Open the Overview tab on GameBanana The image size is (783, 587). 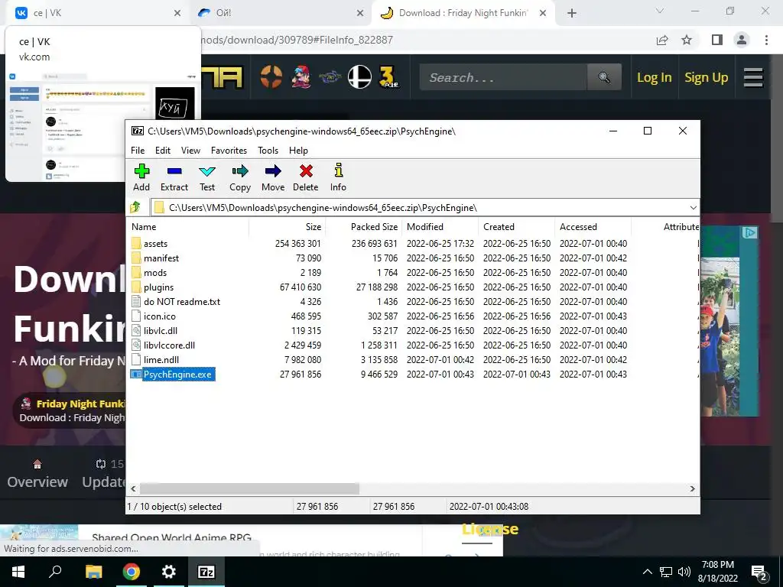point(37,475)
